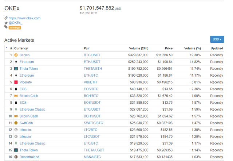Image resolution: width=233 pixels, height=161 pixels.
Task: Click the Bitcoin coin icon in row 1
Action: (16, 55)
